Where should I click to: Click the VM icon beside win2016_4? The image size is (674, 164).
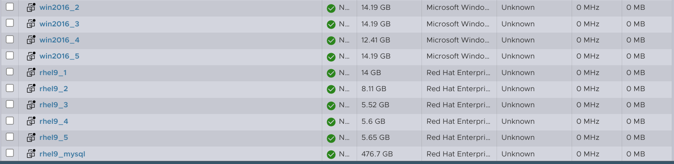[x=31, y=40]
